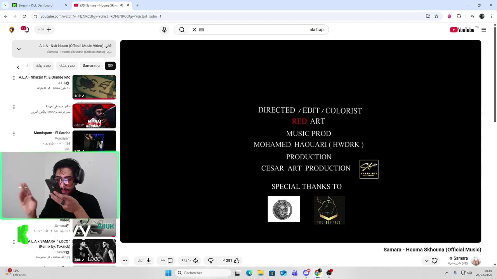Screen dimensions: 497x279
Task: Start voice search with the microphone
Action: 164,30
